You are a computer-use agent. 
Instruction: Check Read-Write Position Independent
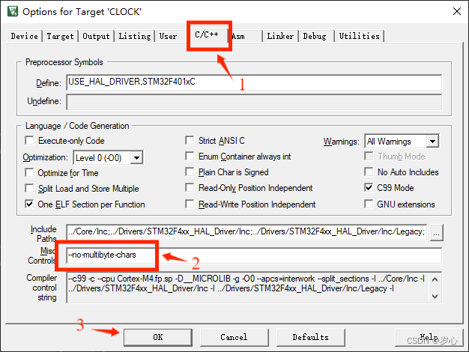[x=190, y=204]
